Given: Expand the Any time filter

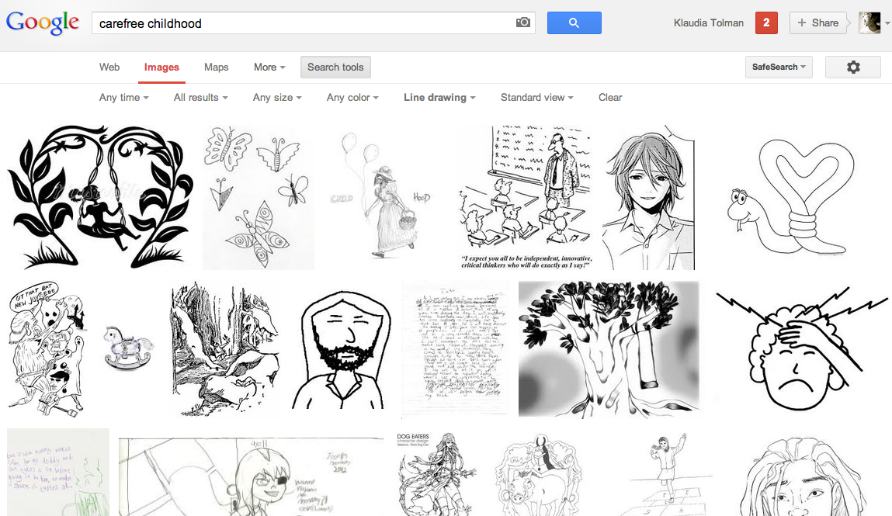Looking at the screenshot, I should click(x=123, y=98).
